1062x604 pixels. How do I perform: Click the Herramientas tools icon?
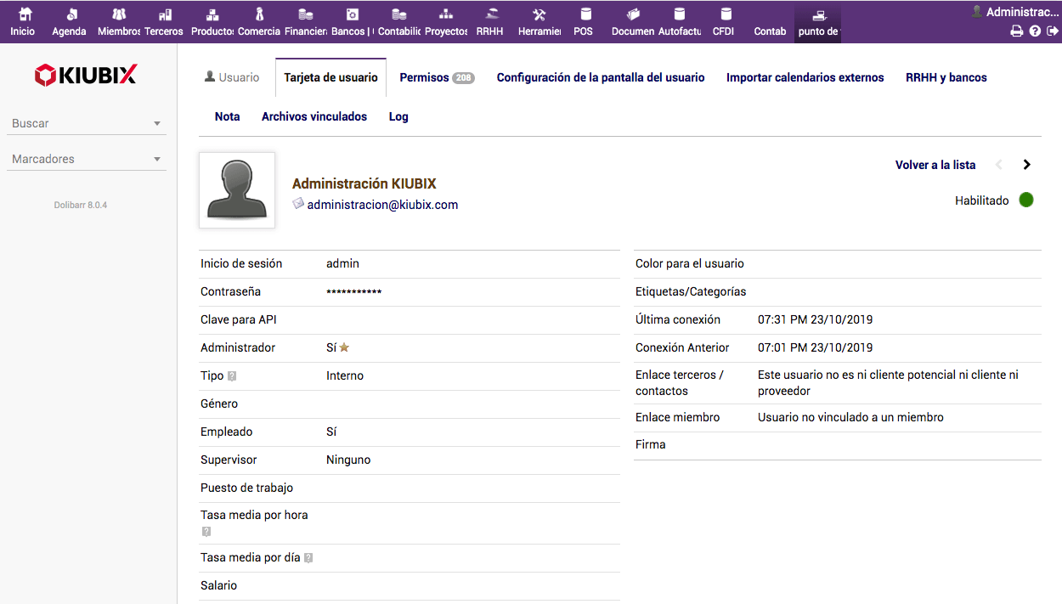(x=539, y=15)
